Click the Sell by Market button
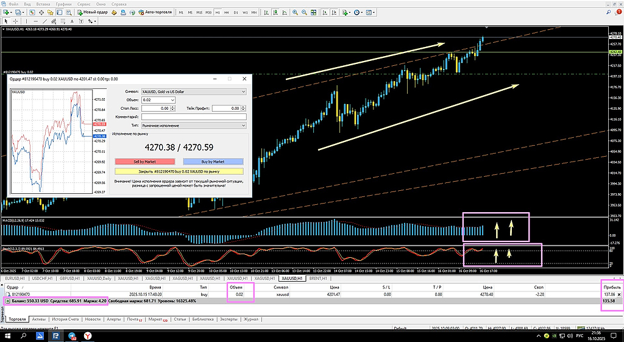Screen dimensions: 624x342 tap(144, 162)
